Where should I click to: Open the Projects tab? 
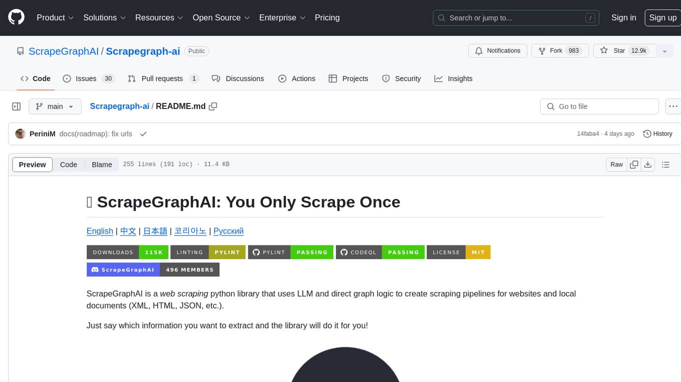tap(349, 78)
